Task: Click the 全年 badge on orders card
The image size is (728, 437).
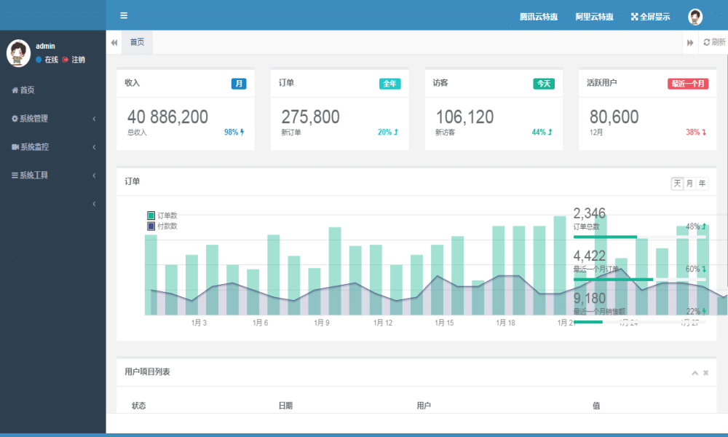Action: pos(389,84)
